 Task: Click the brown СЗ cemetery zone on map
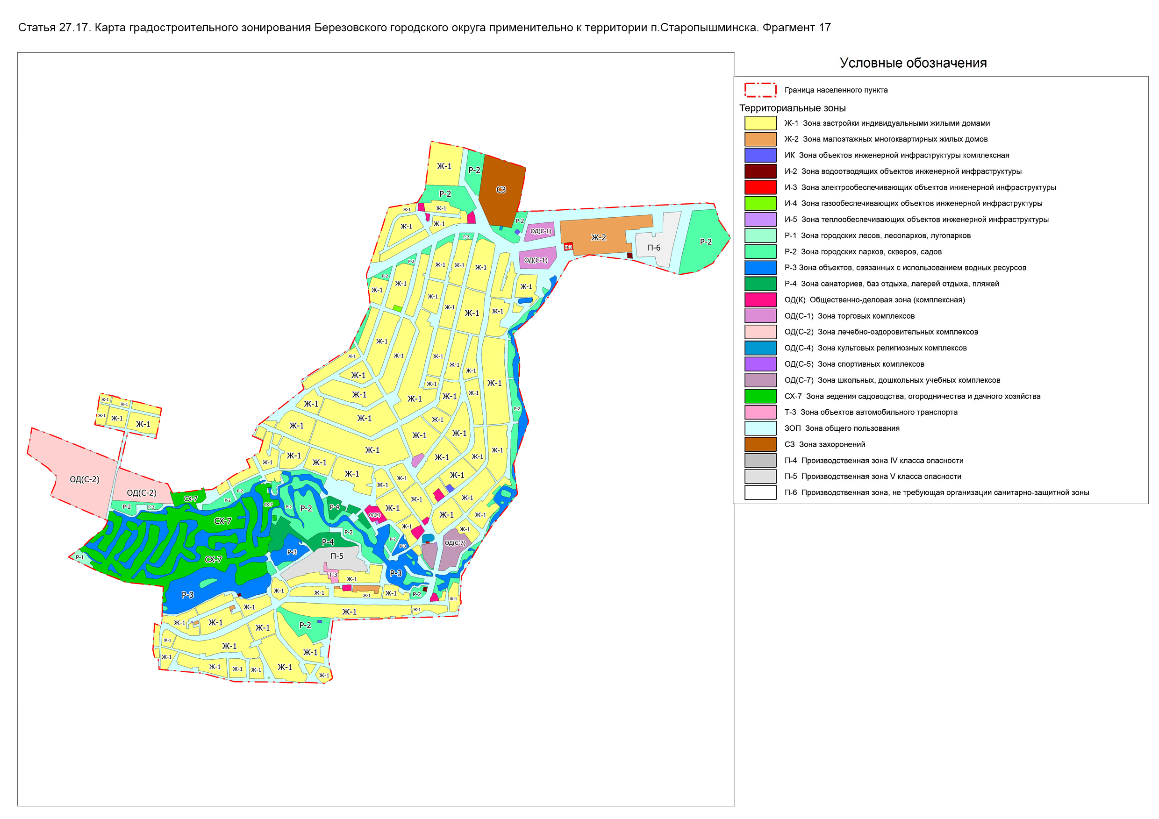[x=501, y=190]
